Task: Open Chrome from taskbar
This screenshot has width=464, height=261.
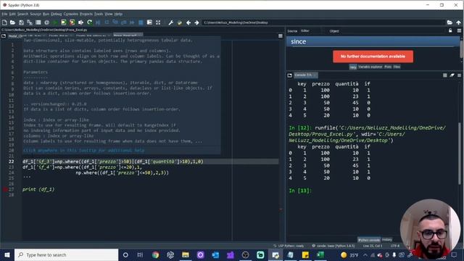Action: tap(155, 254)
